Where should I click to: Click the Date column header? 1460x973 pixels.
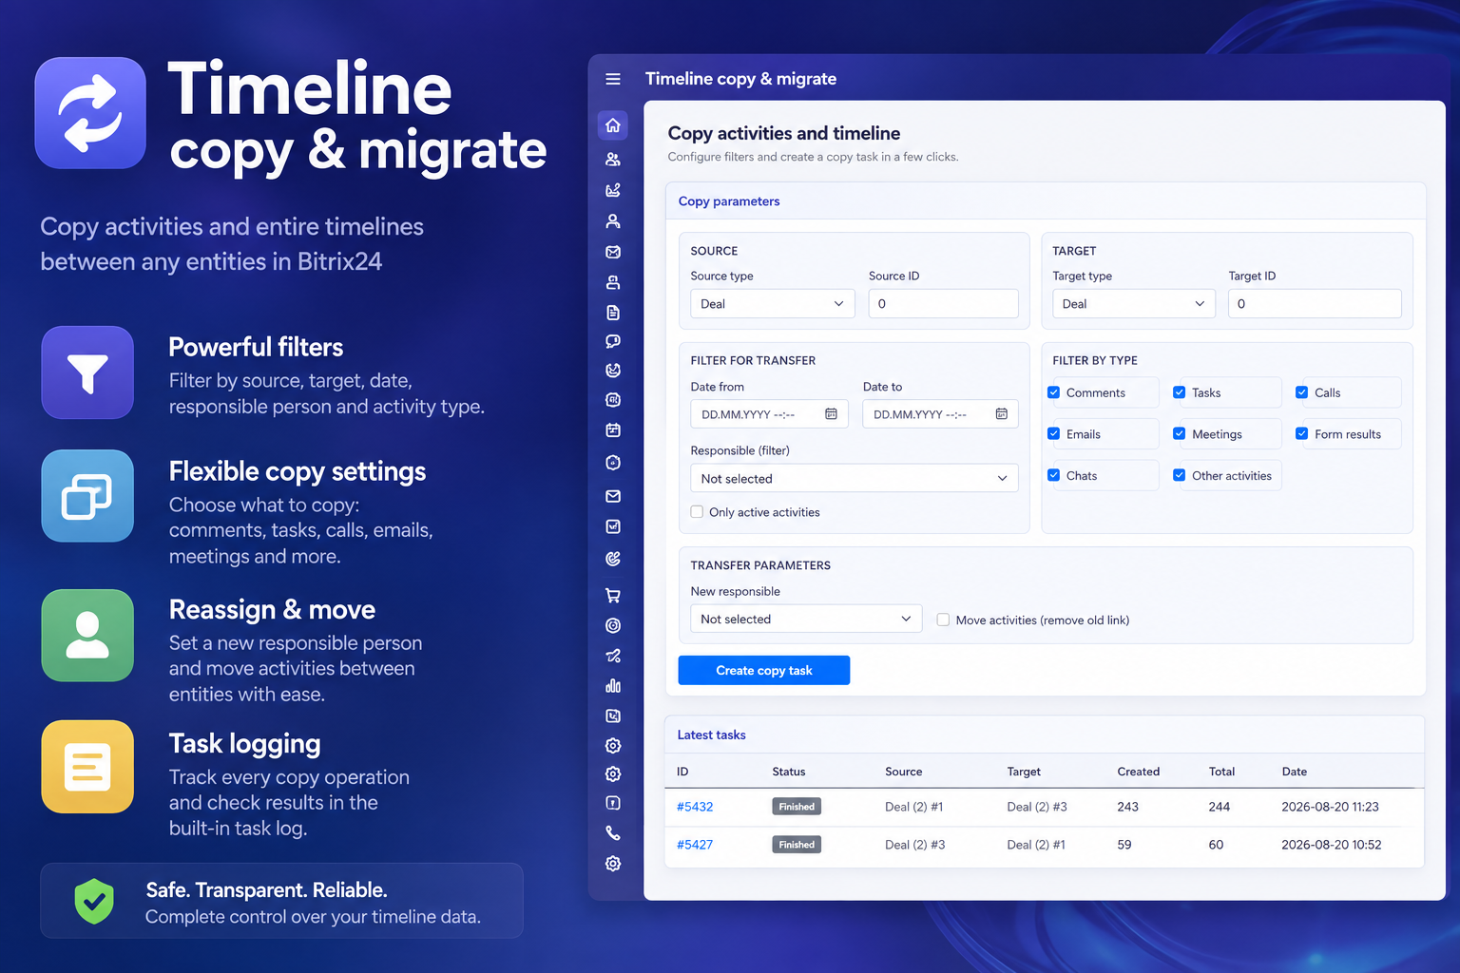point(1294,772)
